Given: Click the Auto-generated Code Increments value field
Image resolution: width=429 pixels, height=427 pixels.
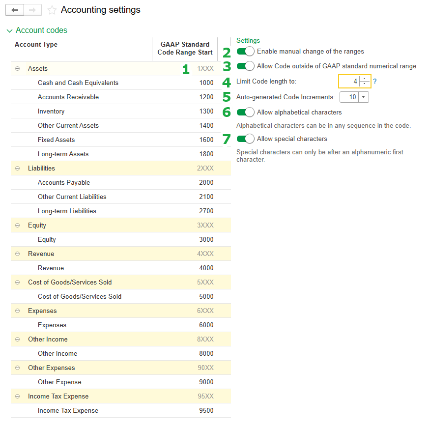Looking at the screenshot, I should click(x=349, y=97).
